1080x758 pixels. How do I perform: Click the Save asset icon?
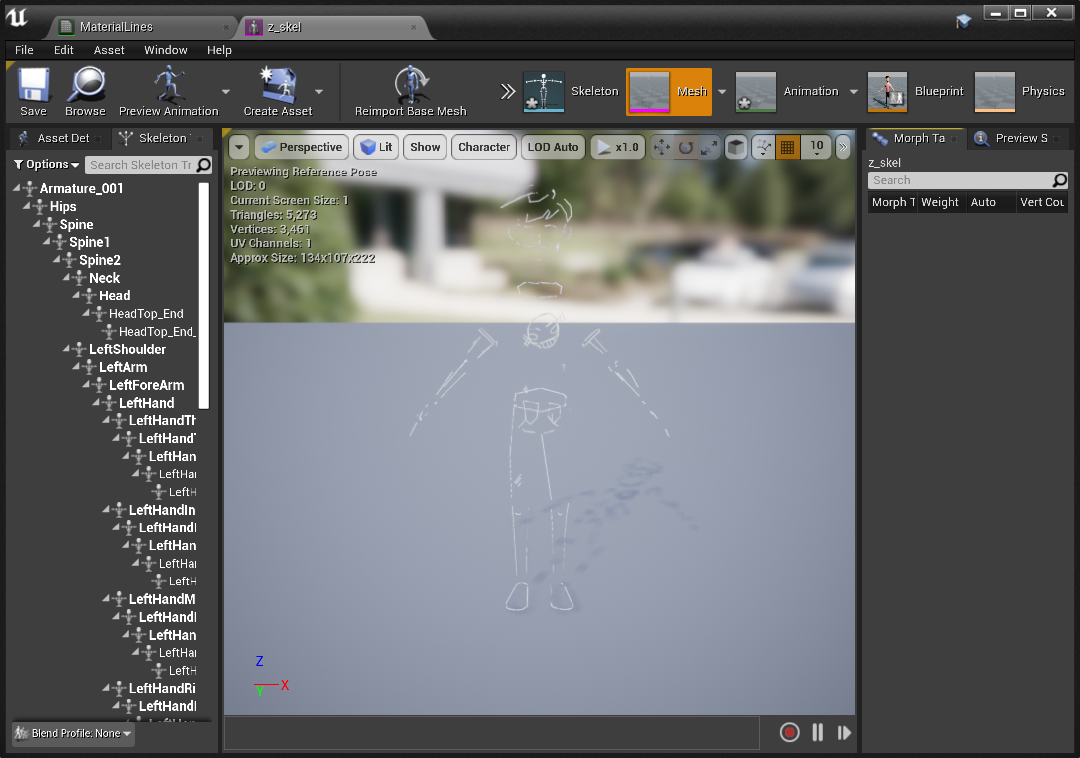[33, 85]
